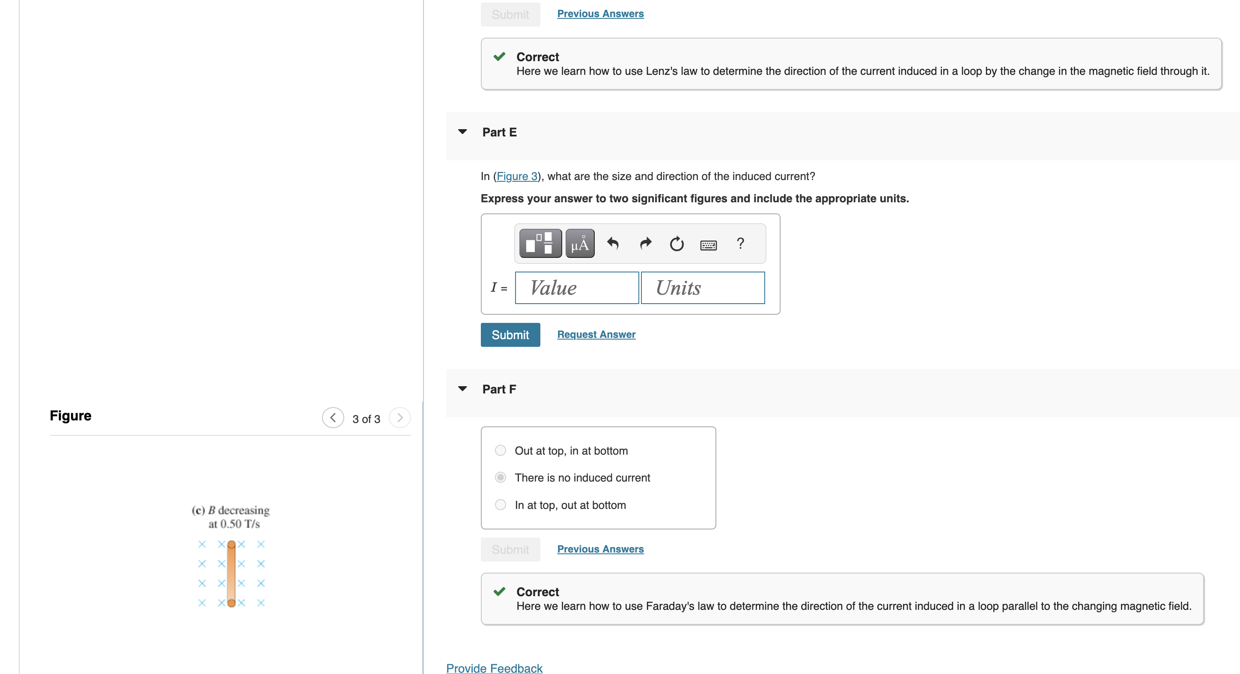
Task: Click the Value input field
Action: coord(576,287)
